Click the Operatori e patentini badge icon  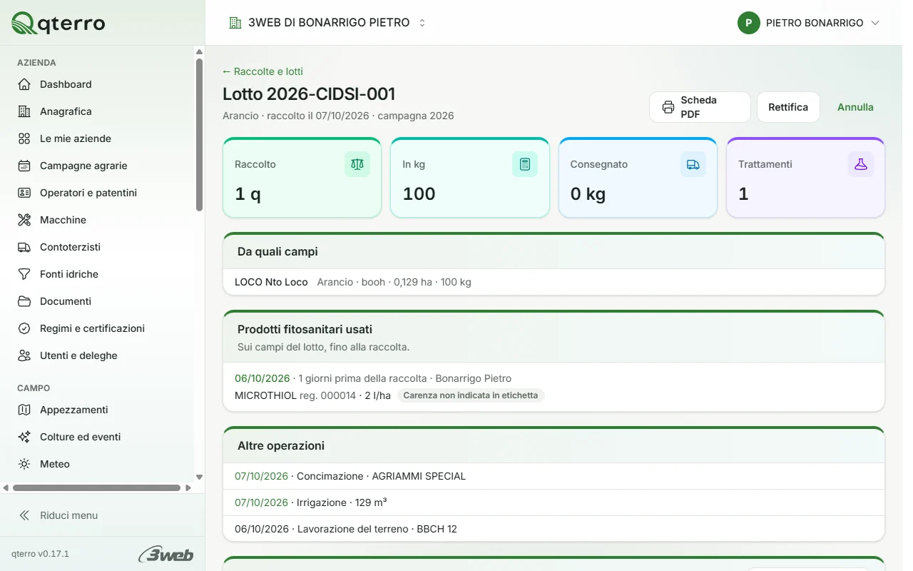(24, 193)
